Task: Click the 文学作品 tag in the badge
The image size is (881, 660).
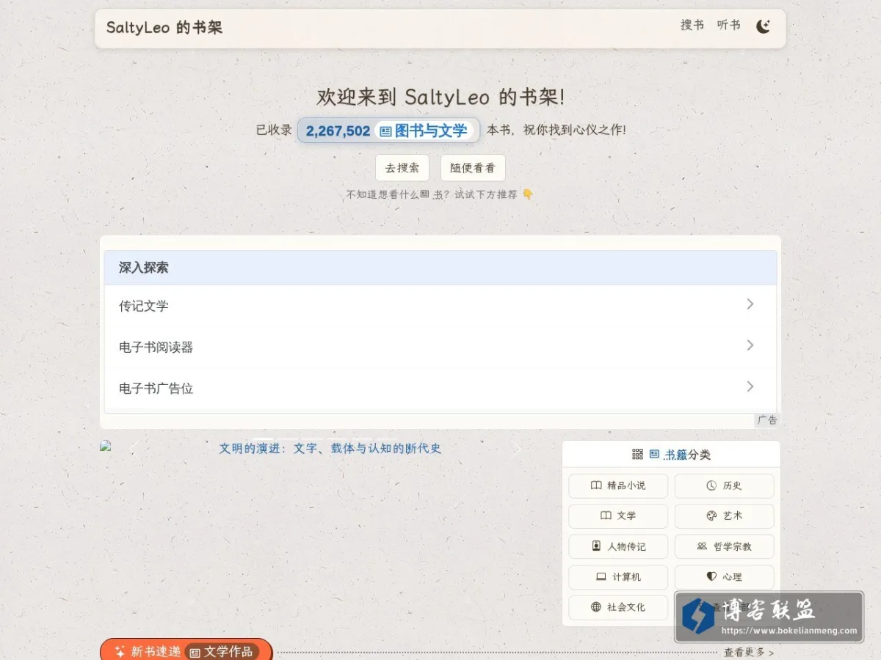Action: 221,651
